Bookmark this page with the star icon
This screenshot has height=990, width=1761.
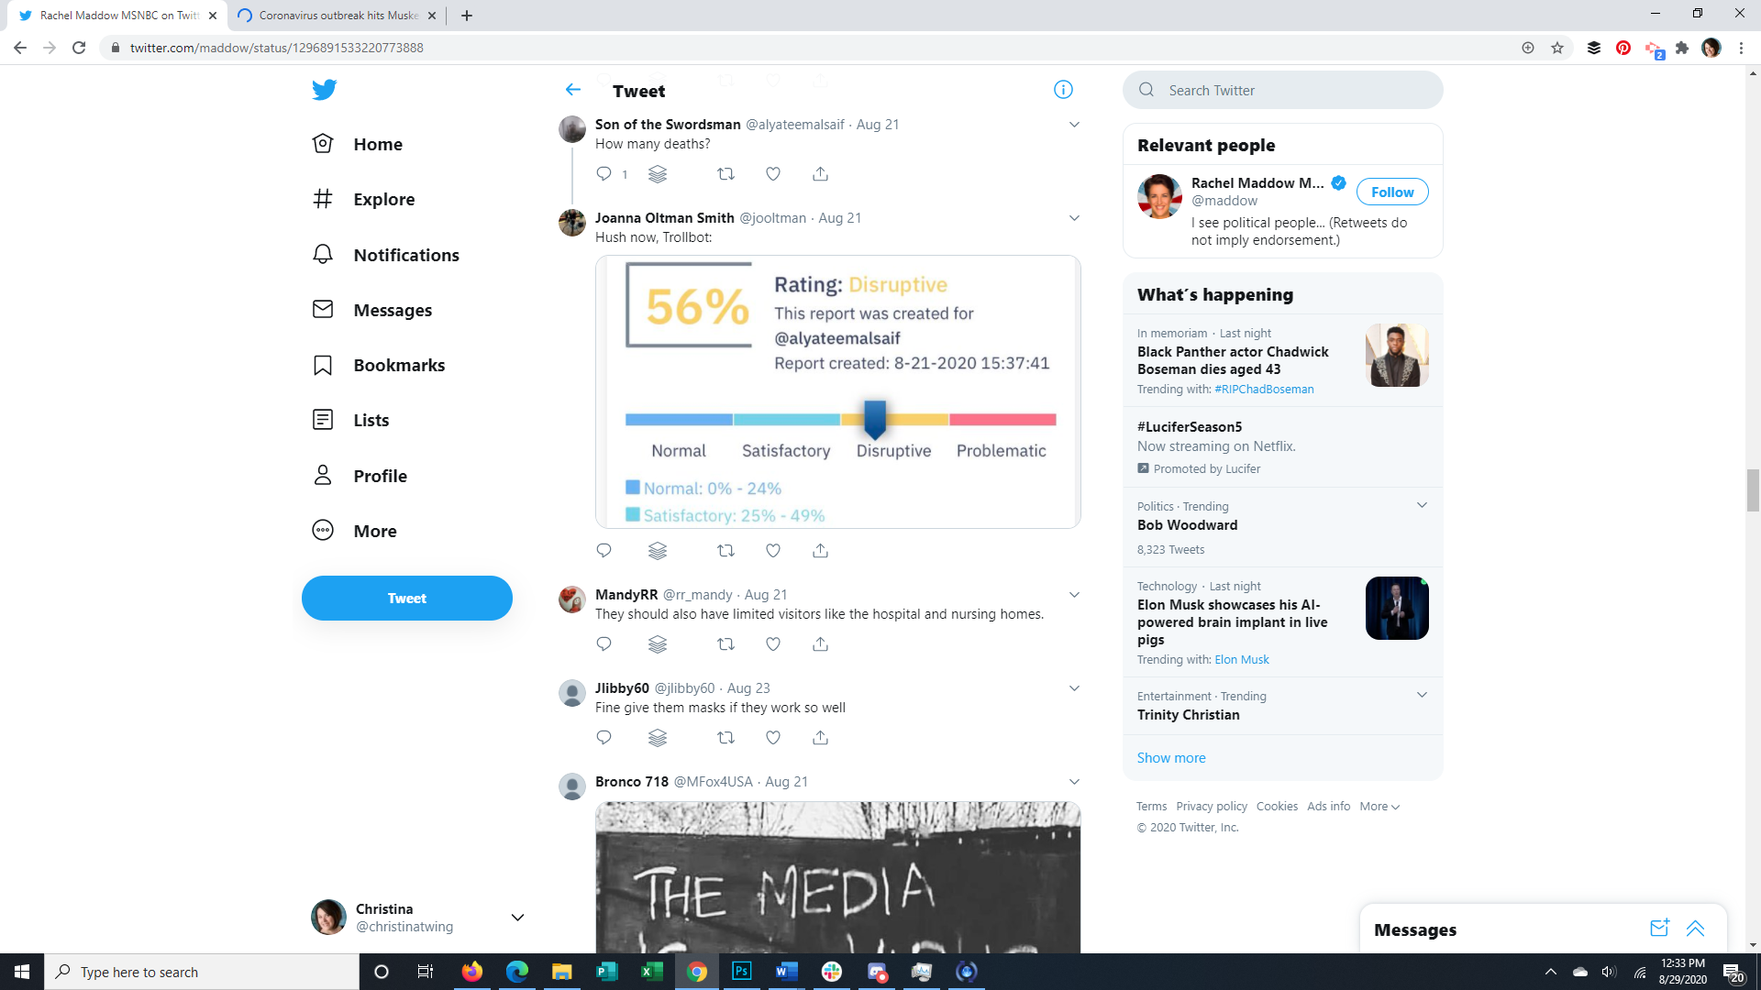pos(1557,48)
